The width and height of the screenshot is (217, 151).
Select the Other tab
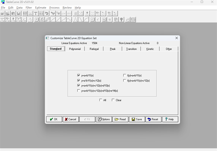pyautogui.click(x=169, y=49)
